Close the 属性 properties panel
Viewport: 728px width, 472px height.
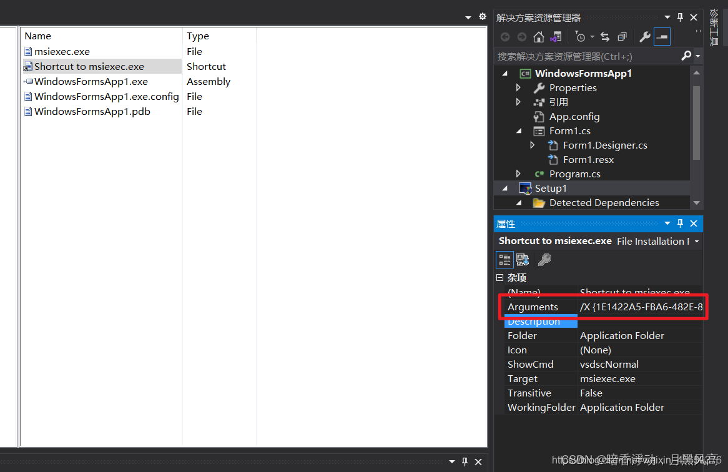coord(694,224)
